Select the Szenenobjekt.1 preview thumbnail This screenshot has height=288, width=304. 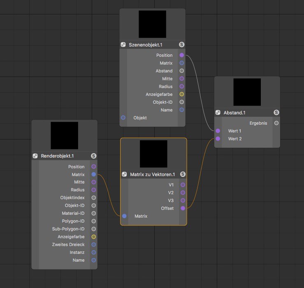(x=152, y=24)
